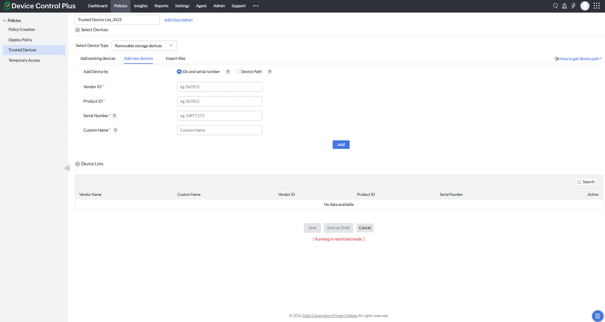Open the user profile avatar

pos(585,6)
